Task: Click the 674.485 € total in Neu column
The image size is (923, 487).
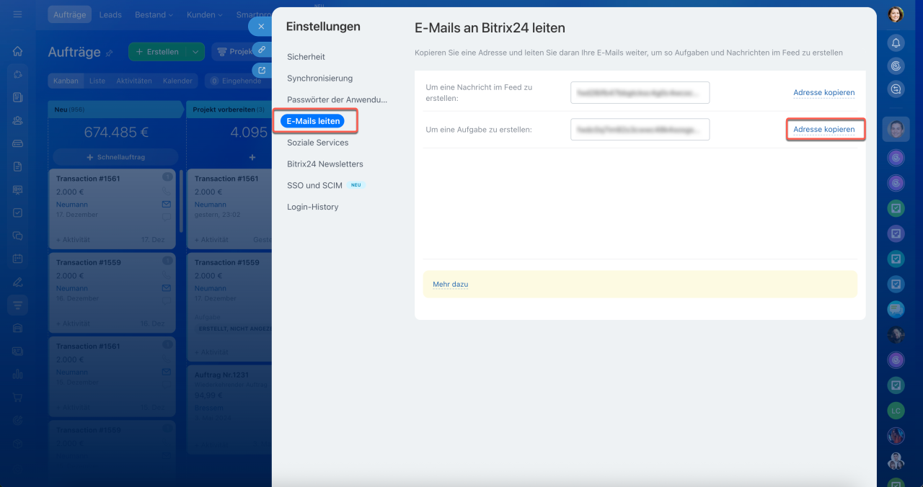Action: (x=116, y=133)
